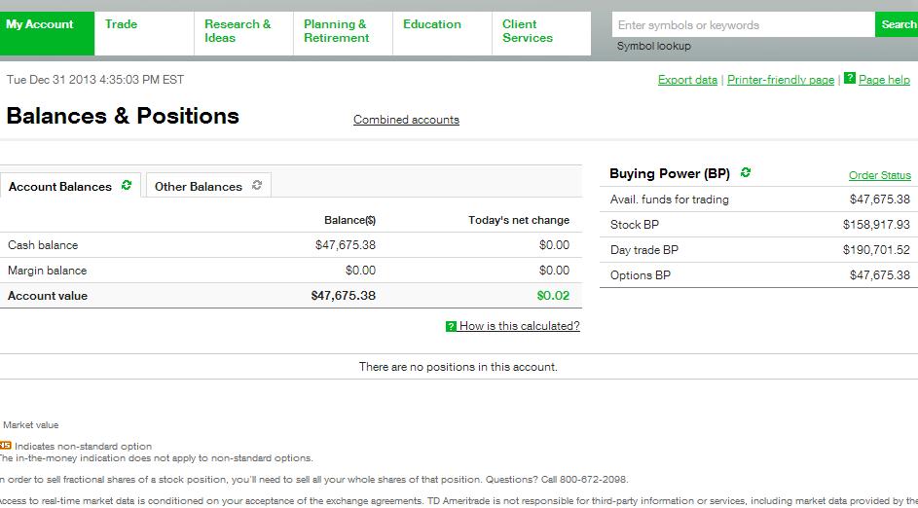Refresh Account Balances with green refresh icon
Screen dimensions: 918x508
pos(127,185)
